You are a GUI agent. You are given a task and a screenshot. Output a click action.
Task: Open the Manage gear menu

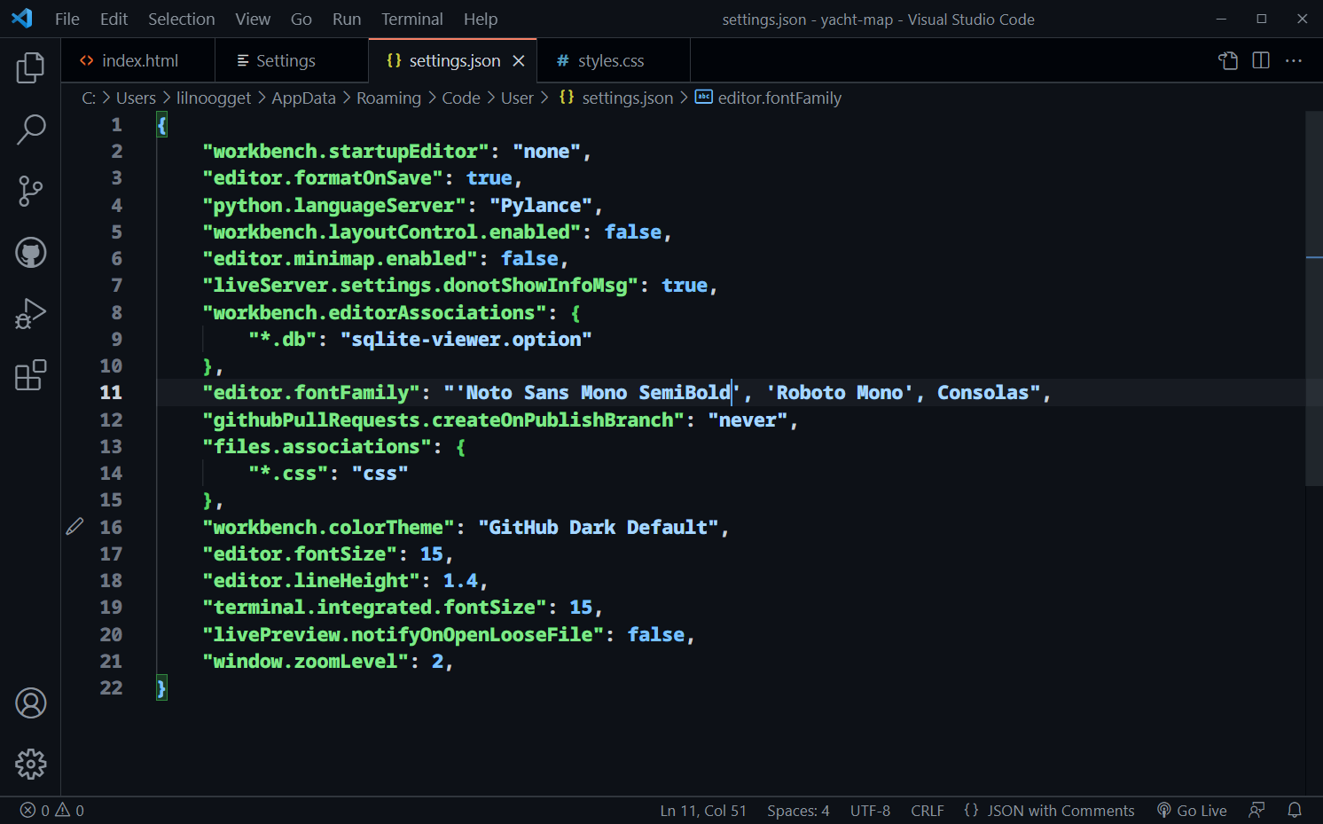(x=31, y=764)
